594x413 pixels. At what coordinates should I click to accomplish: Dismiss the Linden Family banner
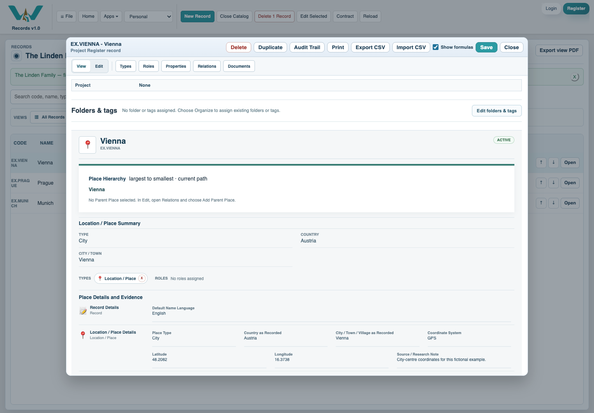(x=575, y=77)
